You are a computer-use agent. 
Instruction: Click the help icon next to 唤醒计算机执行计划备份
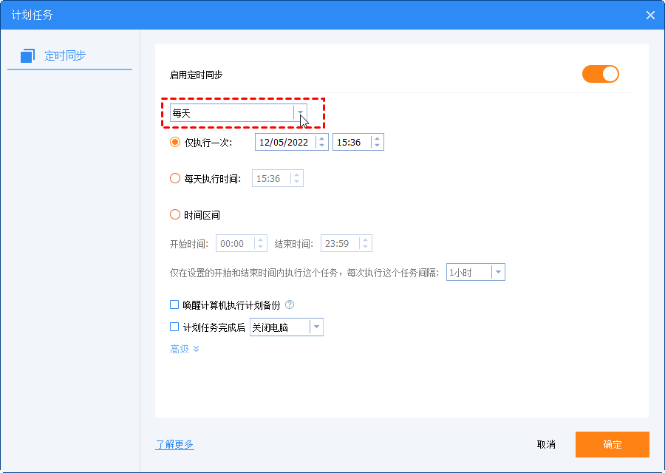point(290,304)
